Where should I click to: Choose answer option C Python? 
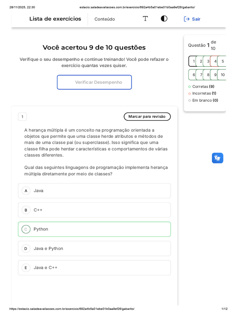pyautogui.click(x=94, y=229)
